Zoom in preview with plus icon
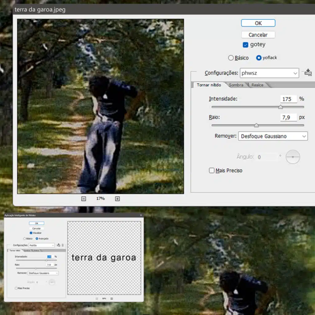Image resolution: width=315 pixels, height=315 pixels. coord(117,199)
